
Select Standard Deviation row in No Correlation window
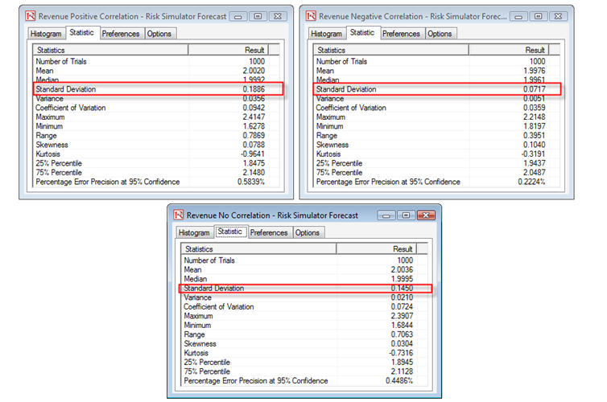click(306, 288)
